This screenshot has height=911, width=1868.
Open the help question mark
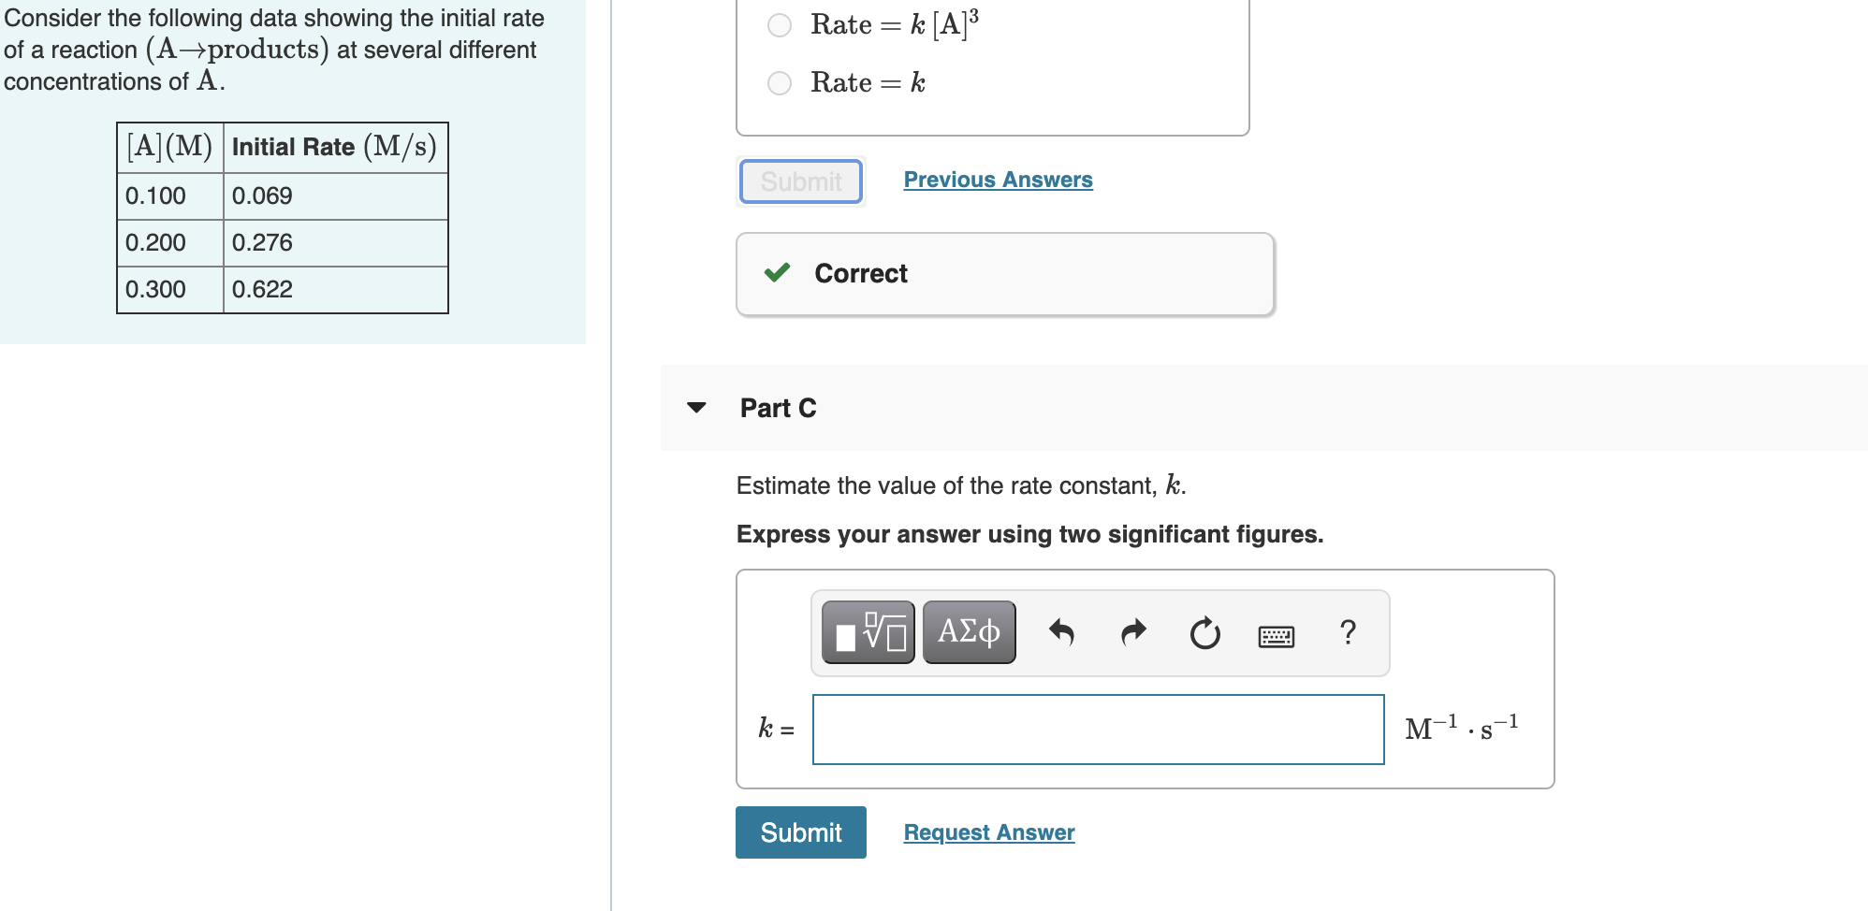point(1348,633)
